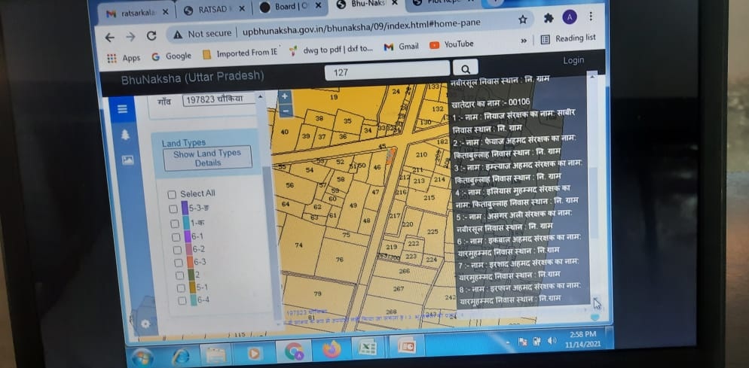The width and height of the screenshot is (749, 368).
Task: Enable the 6-1 land type checkbox
Action: [x=175, y=237]
